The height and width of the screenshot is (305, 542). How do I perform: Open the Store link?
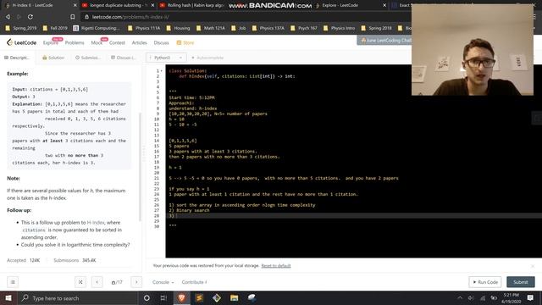pos(185,42)
